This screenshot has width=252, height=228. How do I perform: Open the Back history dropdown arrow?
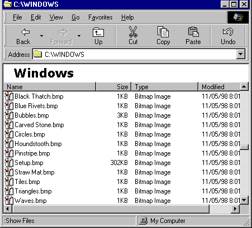point(41,36)
